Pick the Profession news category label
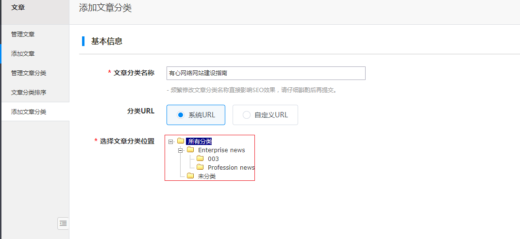 point(231,168)
